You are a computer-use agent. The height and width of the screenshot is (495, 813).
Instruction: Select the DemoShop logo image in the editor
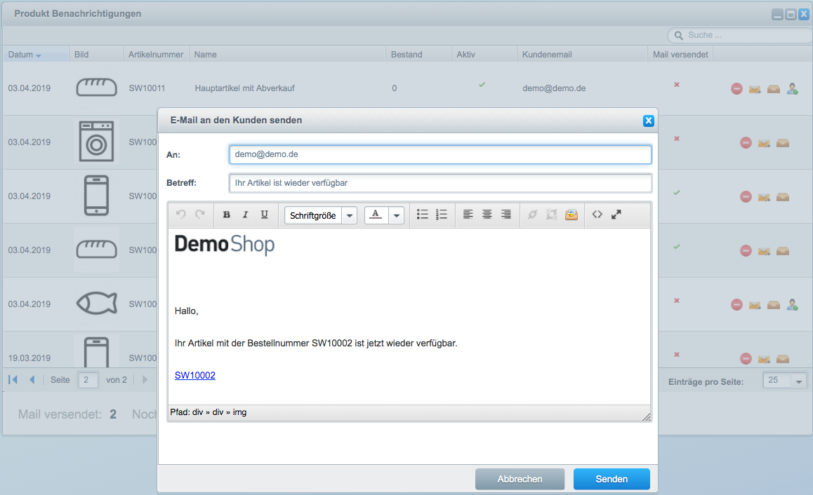[x=225, y=245]
